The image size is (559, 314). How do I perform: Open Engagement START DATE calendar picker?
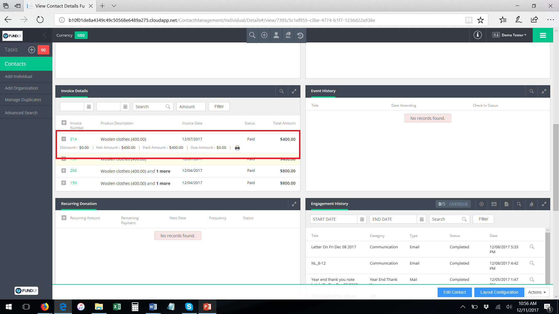[362, 219]
